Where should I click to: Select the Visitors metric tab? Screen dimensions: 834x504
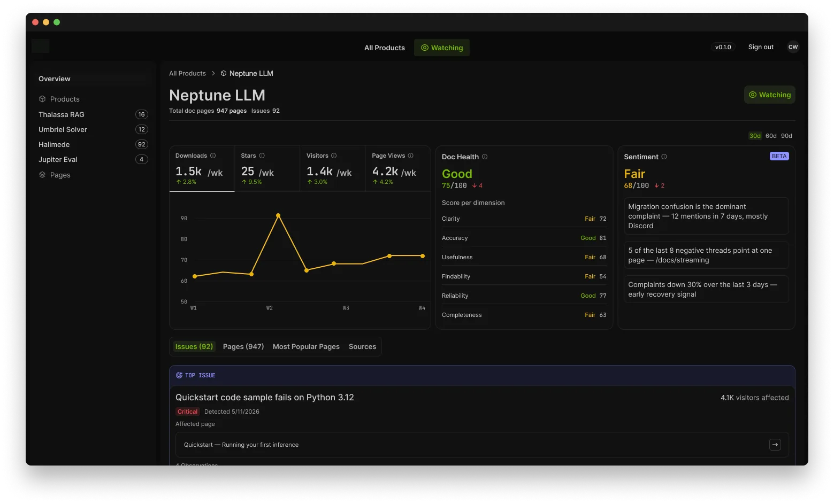point(333,169)
